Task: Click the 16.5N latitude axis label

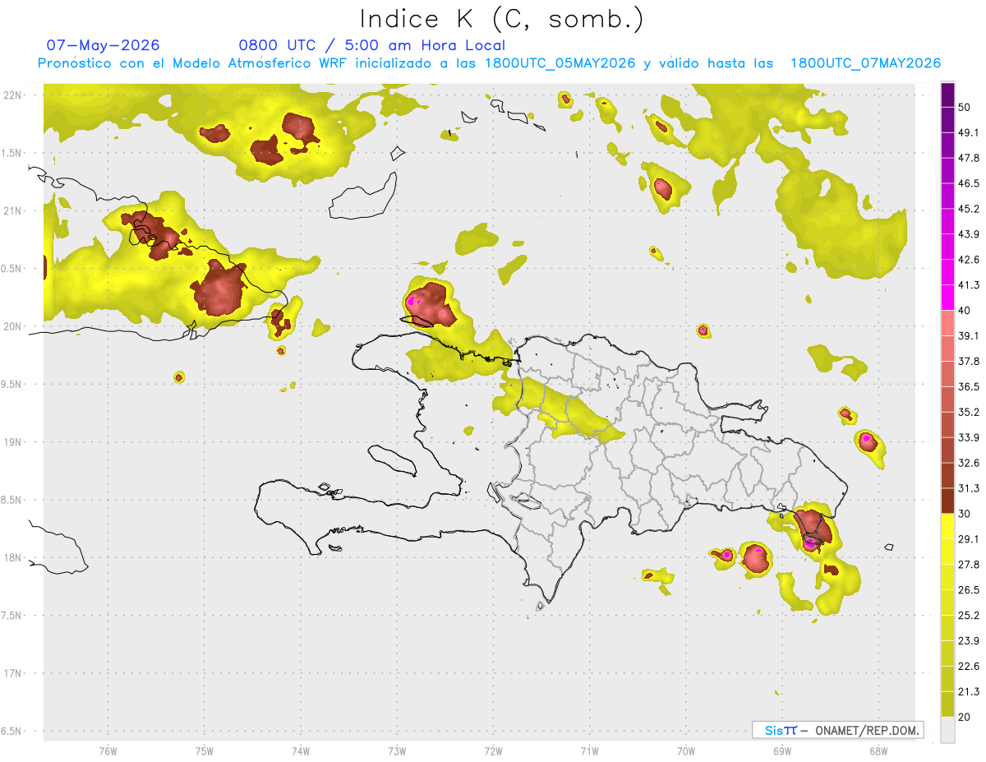Action: point(11,731)
